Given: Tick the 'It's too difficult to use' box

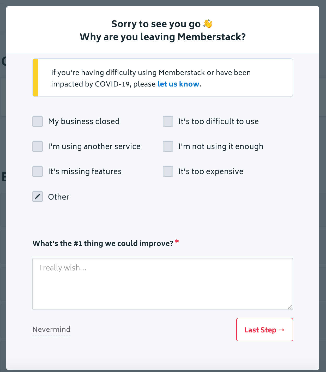Looking at the screenshot, I should [x=168, y=121].
